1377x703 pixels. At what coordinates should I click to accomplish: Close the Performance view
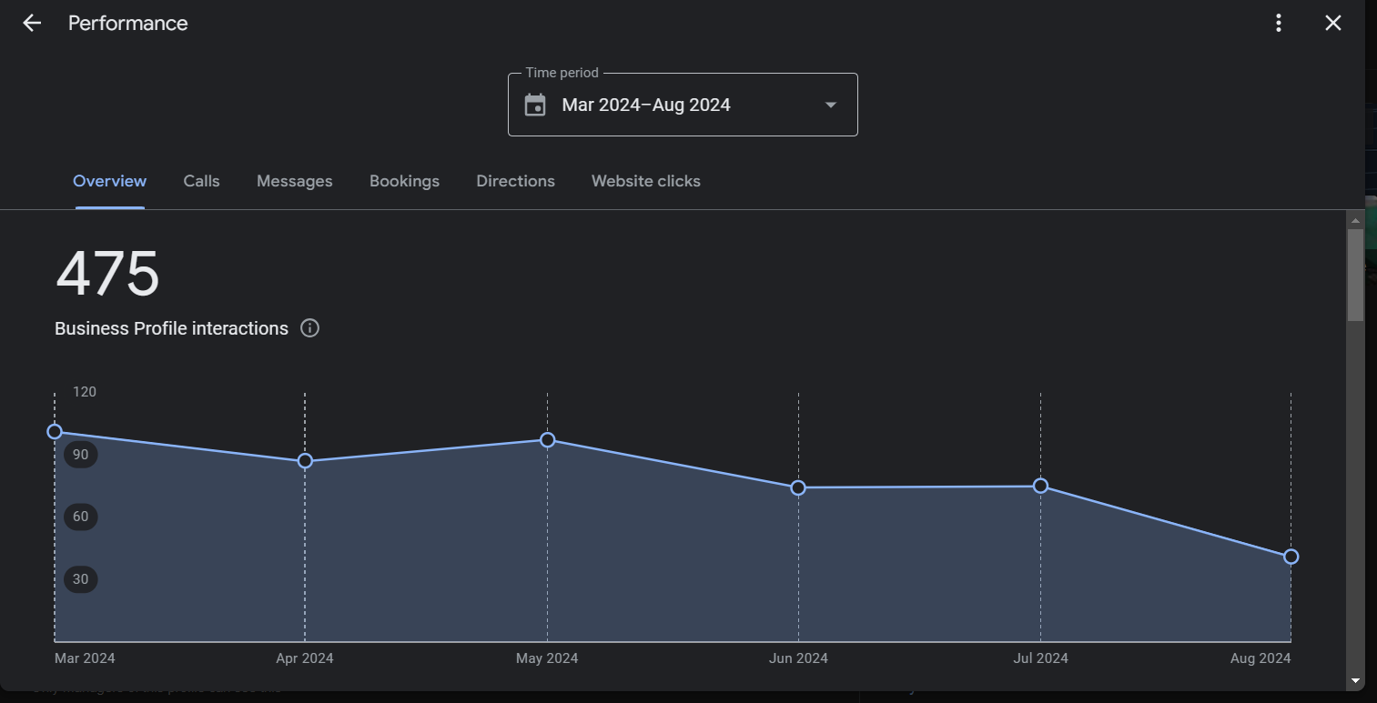1332,23
